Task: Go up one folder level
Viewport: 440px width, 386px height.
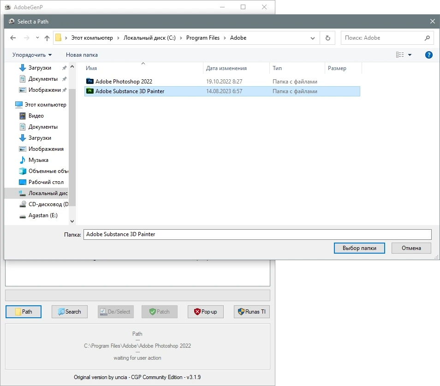Action: coord(47,38)
